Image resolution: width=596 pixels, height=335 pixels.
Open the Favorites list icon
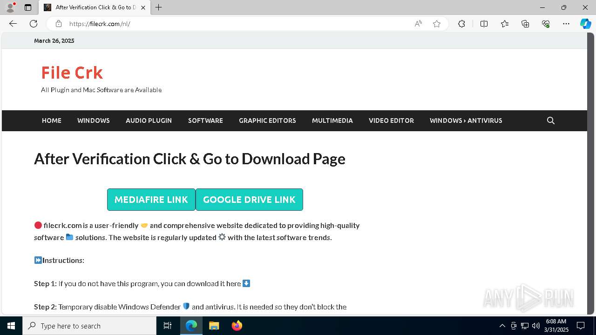point(505,24)
